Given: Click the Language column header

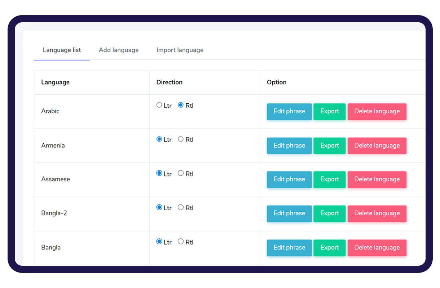Looking at the screenshot, I should coord(55,82).
